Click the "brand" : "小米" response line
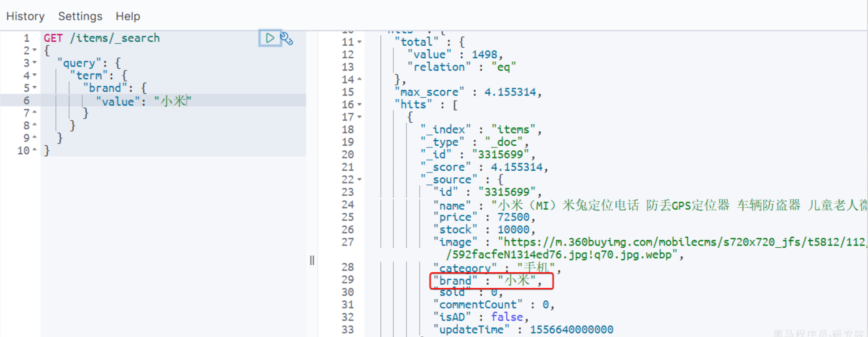 [487, 281]
